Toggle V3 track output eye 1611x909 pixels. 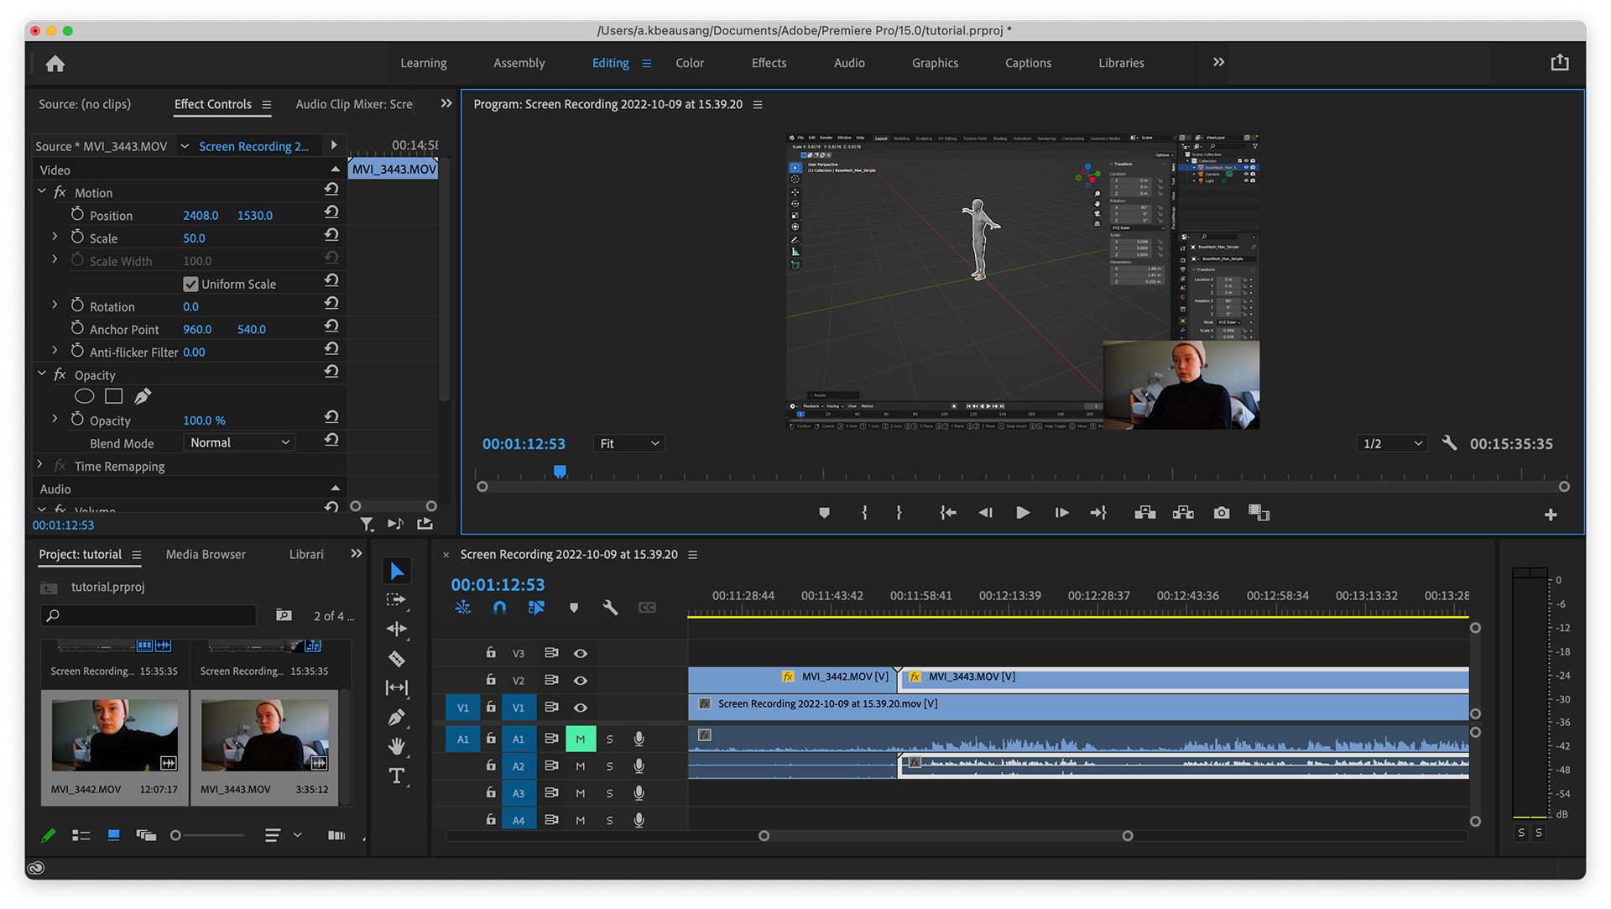tap(580, 653)
